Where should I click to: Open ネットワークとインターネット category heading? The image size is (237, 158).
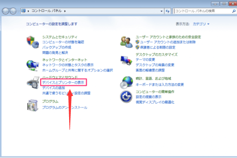tap(65, 60)
